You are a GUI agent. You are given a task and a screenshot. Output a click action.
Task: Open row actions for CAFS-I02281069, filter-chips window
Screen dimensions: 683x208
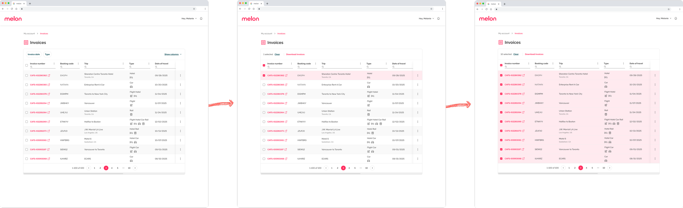[x=180, y=122]
